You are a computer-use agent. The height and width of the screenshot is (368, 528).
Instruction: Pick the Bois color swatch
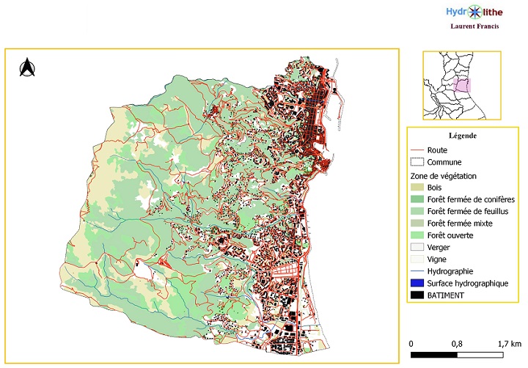(x=417, y=188)
